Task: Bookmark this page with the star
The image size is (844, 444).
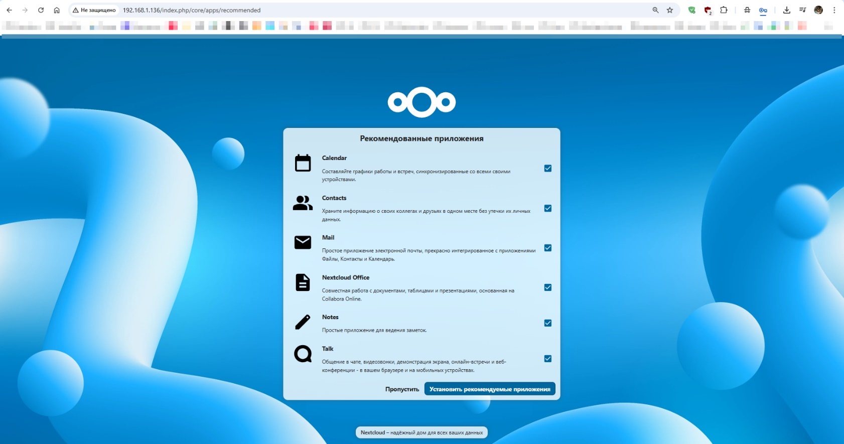Action: [x=670, y=10]
